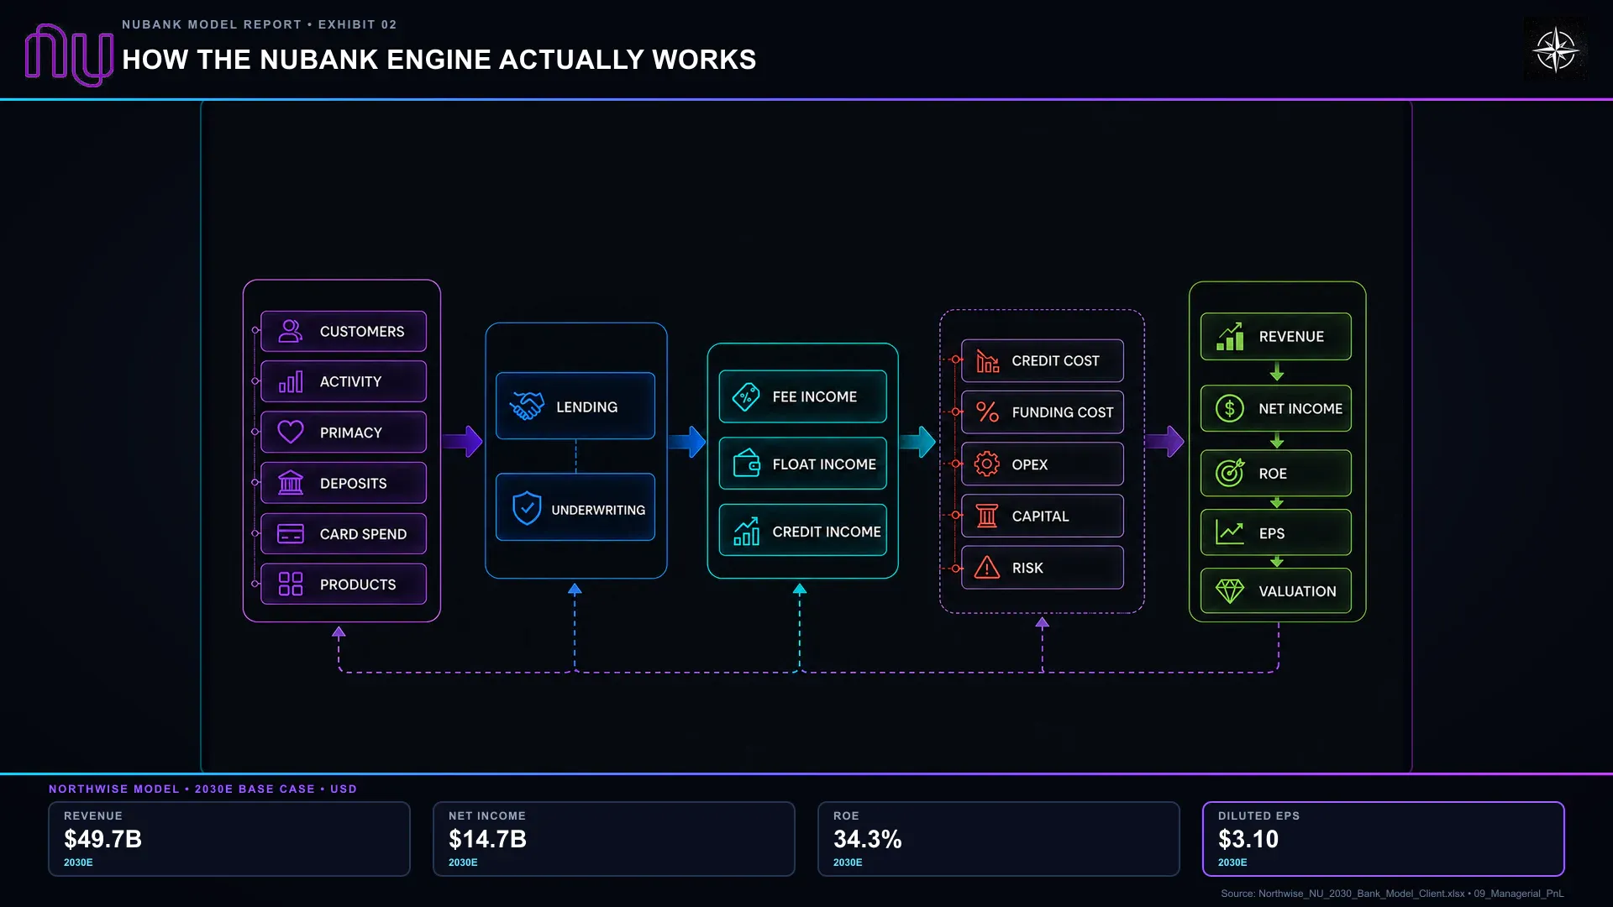
Task: Click the Valuation diamond icon
Action: [x=1230, y=591]
